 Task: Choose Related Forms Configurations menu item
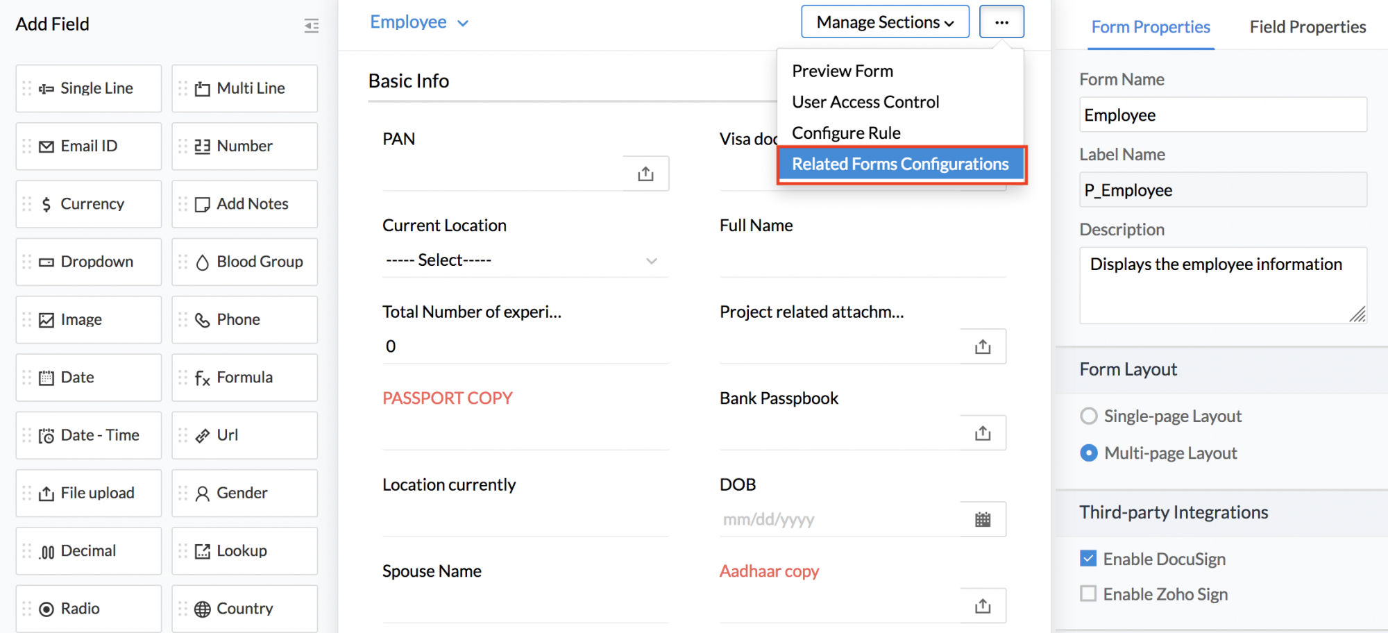coord(900,164)
